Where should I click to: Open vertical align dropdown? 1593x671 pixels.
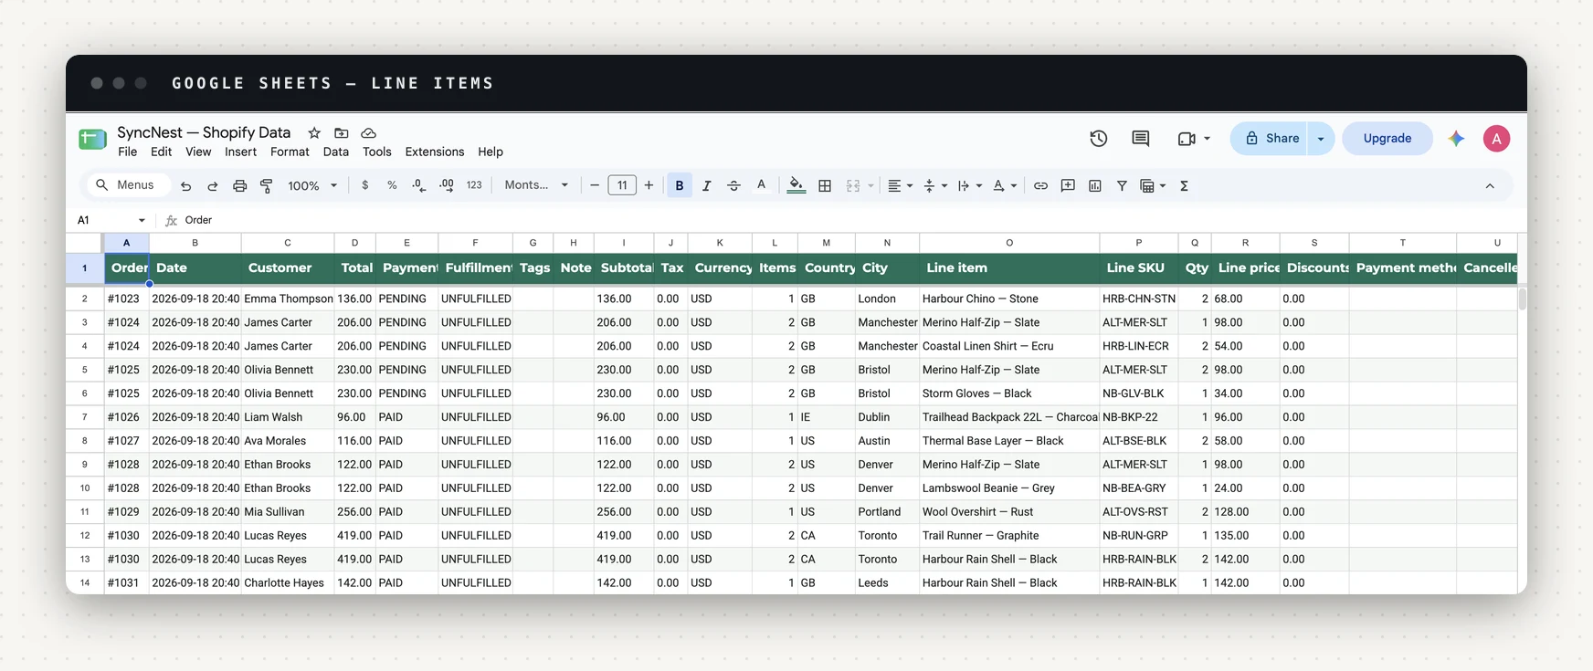934,185
